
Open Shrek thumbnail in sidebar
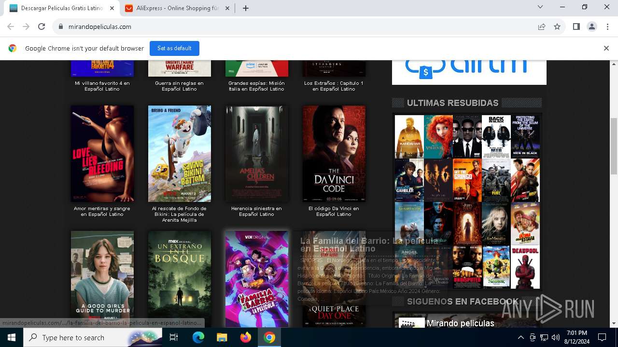(x=496, y=267)
